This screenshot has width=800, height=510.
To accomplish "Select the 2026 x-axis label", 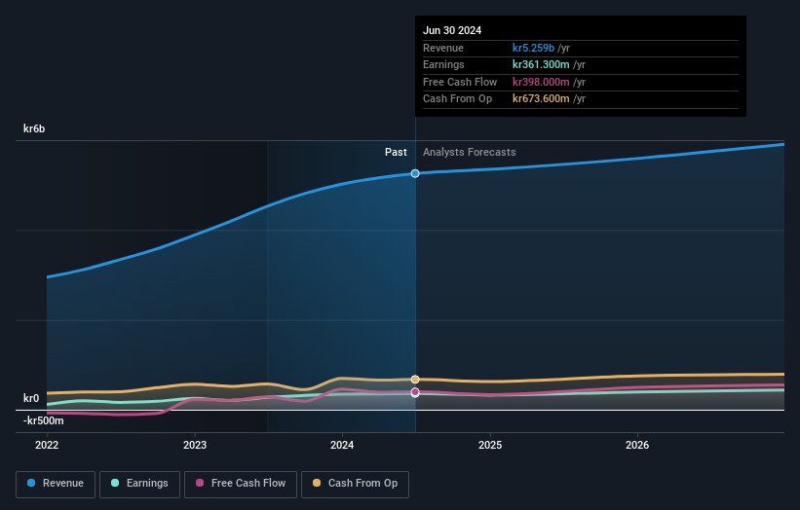I will point(637,446).
